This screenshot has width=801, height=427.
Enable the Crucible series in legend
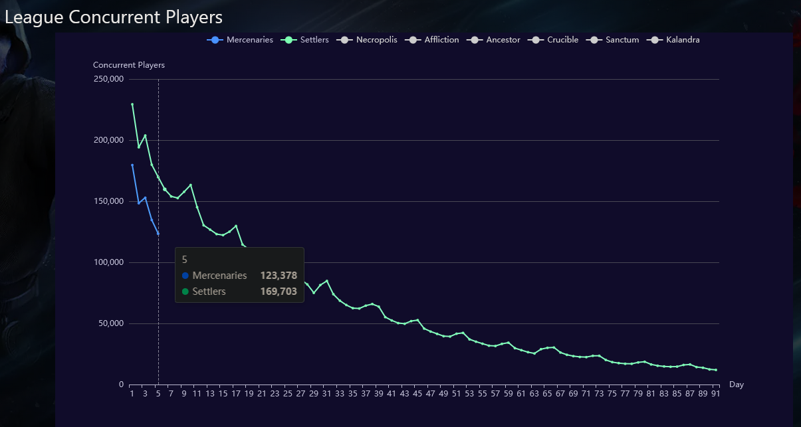(553, 40)
